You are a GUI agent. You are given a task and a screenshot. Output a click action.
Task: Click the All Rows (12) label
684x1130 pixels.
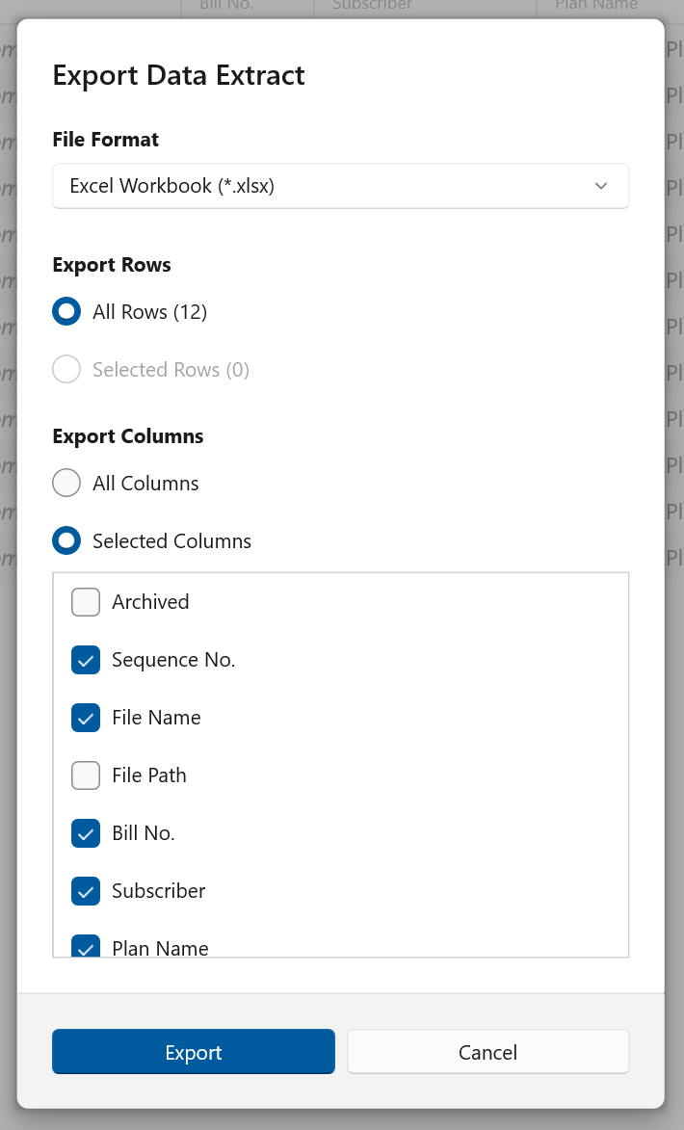149,312
